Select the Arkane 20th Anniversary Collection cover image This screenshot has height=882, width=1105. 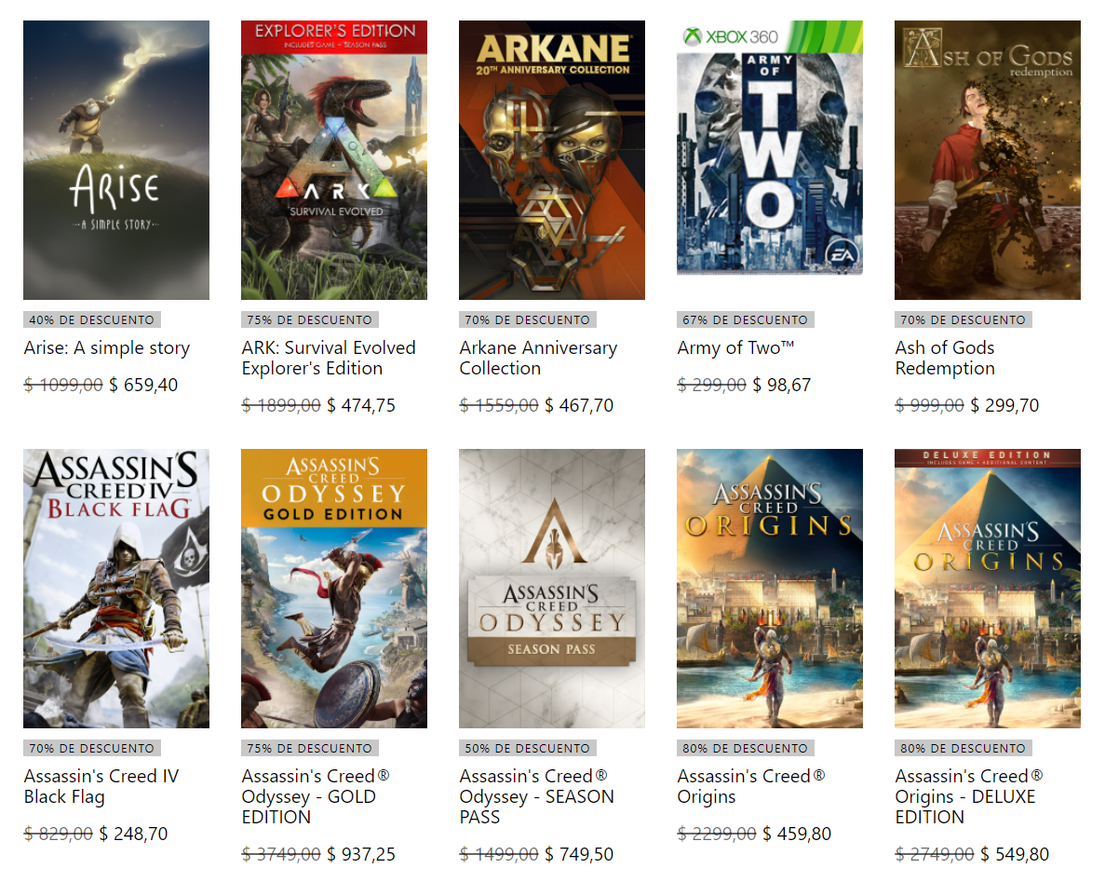point(552,160)
